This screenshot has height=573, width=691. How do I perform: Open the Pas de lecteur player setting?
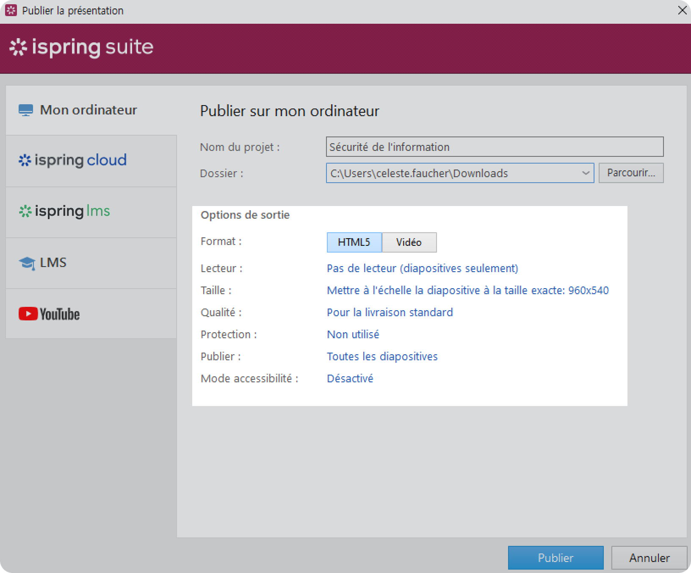[x=422, y=268]
